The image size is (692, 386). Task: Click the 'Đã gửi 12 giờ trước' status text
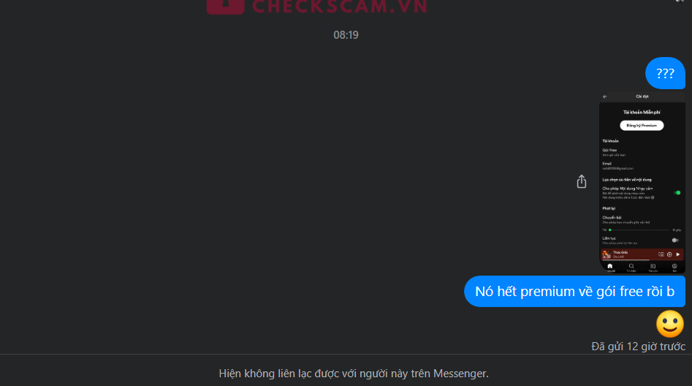pyautogui.click(x=638, y=347)
